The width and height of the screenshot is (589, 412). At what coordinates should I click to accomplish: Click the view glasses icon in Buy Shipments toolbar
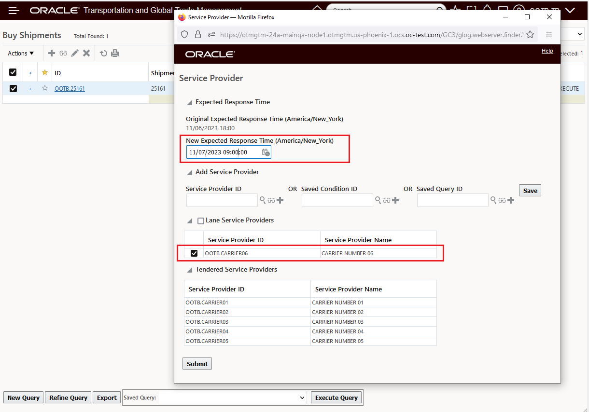tap(63, 53)
